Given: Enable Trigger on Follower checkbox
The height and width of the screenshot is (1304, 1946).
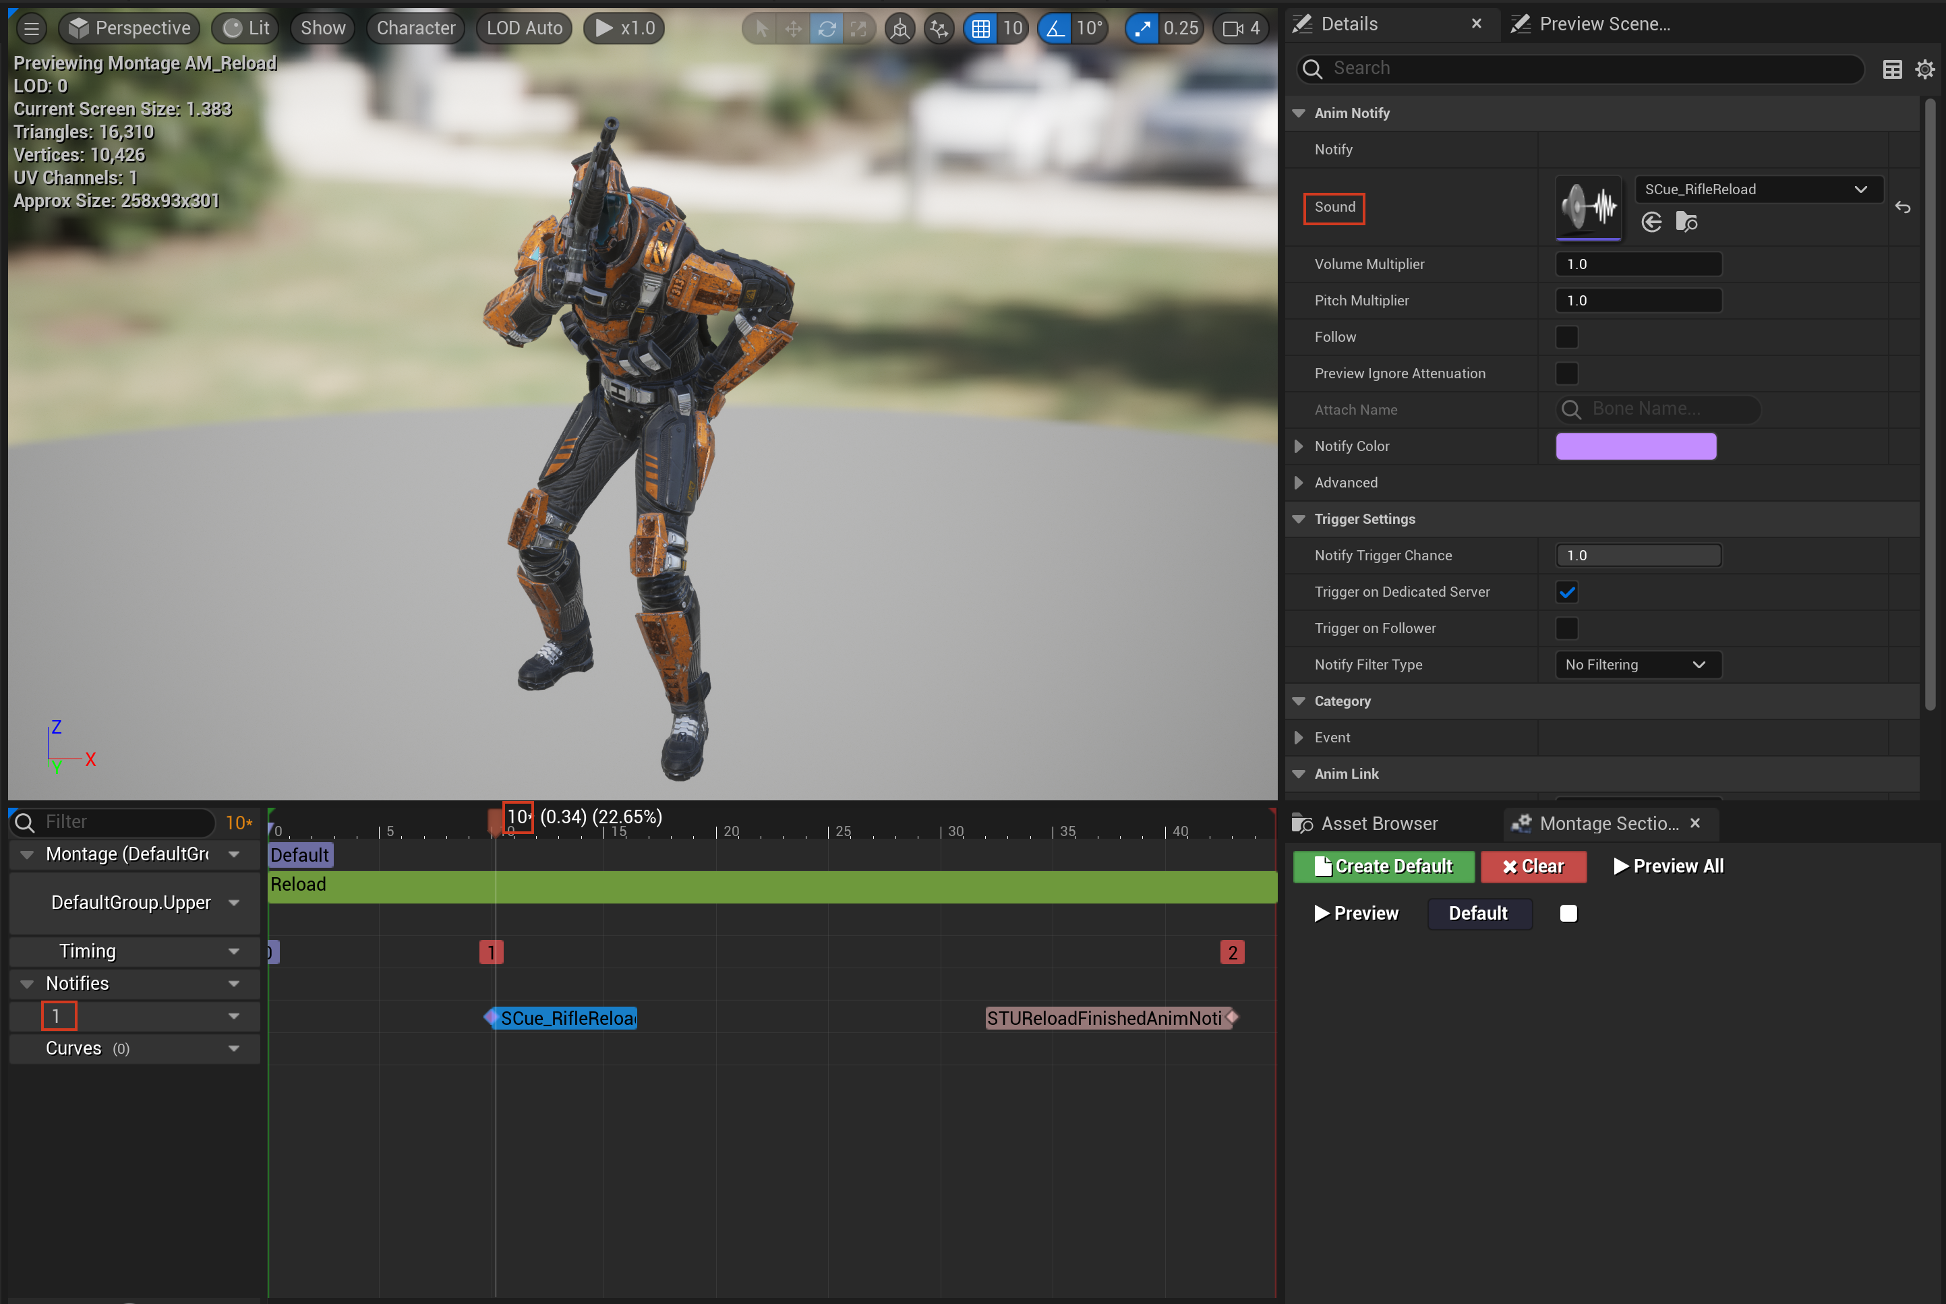Looking at the screenshot, I should coord(1567,628).
